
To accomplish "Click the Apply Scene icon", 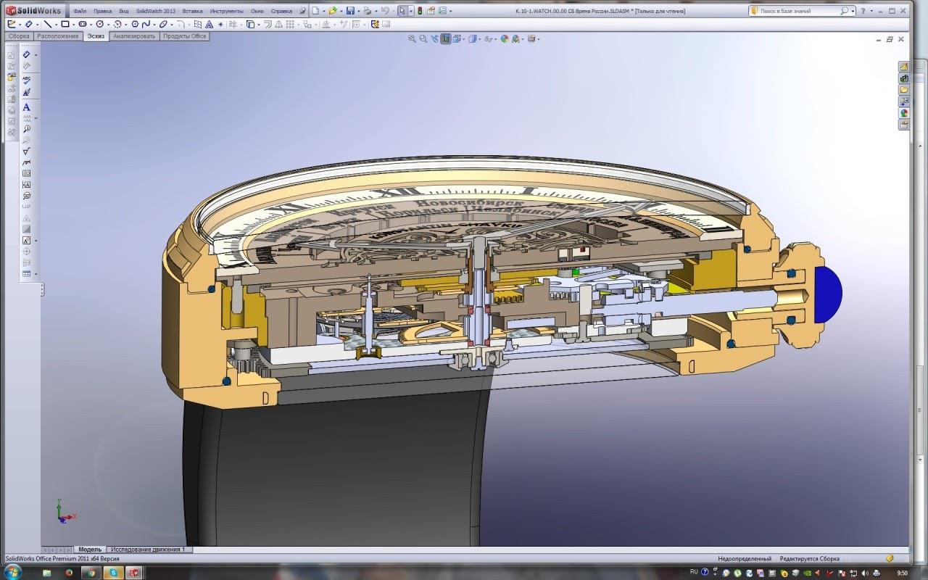I will click(x=516, y=38).
